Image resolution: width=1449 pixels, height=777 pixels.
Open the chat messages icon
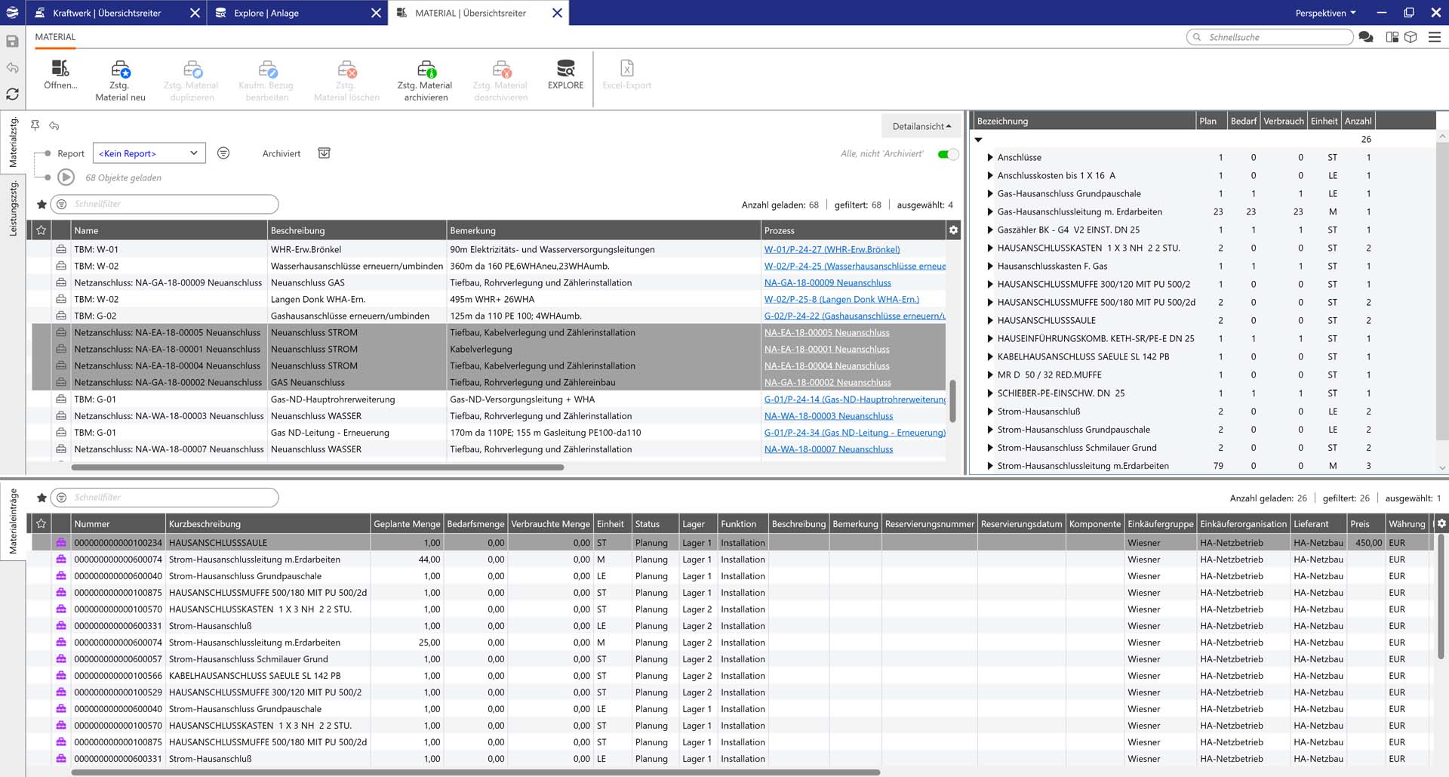coord(1366,37)
